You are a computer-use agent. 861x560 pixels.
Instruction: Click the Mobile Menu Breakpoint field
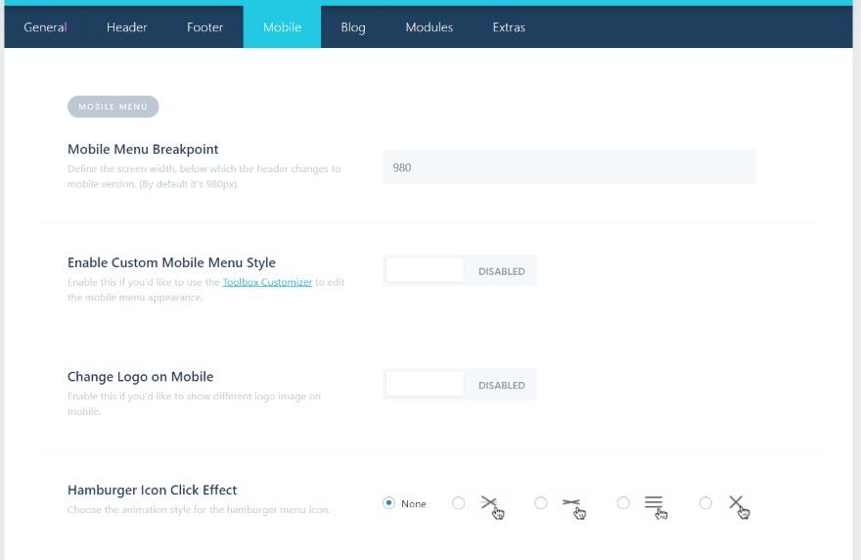click(x=568, y=167)
